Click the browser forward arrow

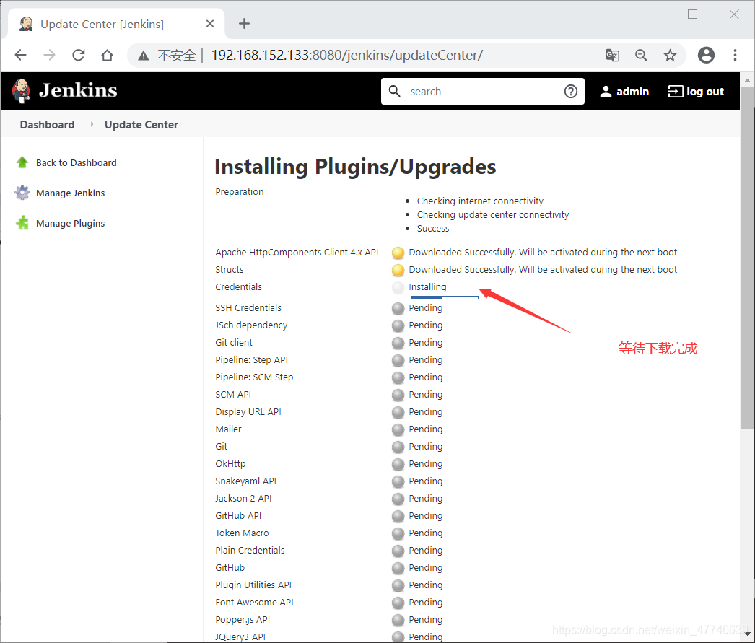click(49, 56)
